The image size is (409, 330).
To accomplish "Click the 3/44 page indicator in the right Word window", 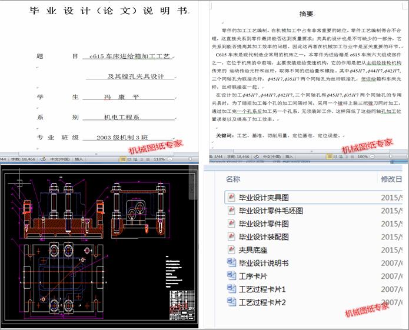I will pyautogui.click(x=216, y=156).
